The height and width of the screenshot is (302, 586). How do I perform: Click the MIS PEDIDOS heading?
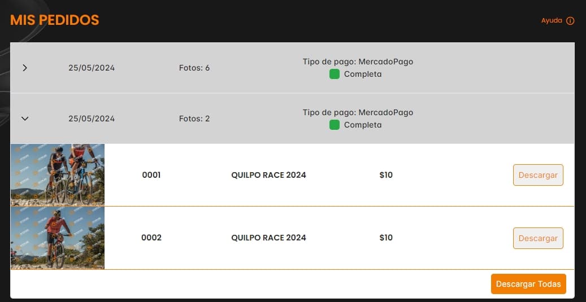coord(55,20)
